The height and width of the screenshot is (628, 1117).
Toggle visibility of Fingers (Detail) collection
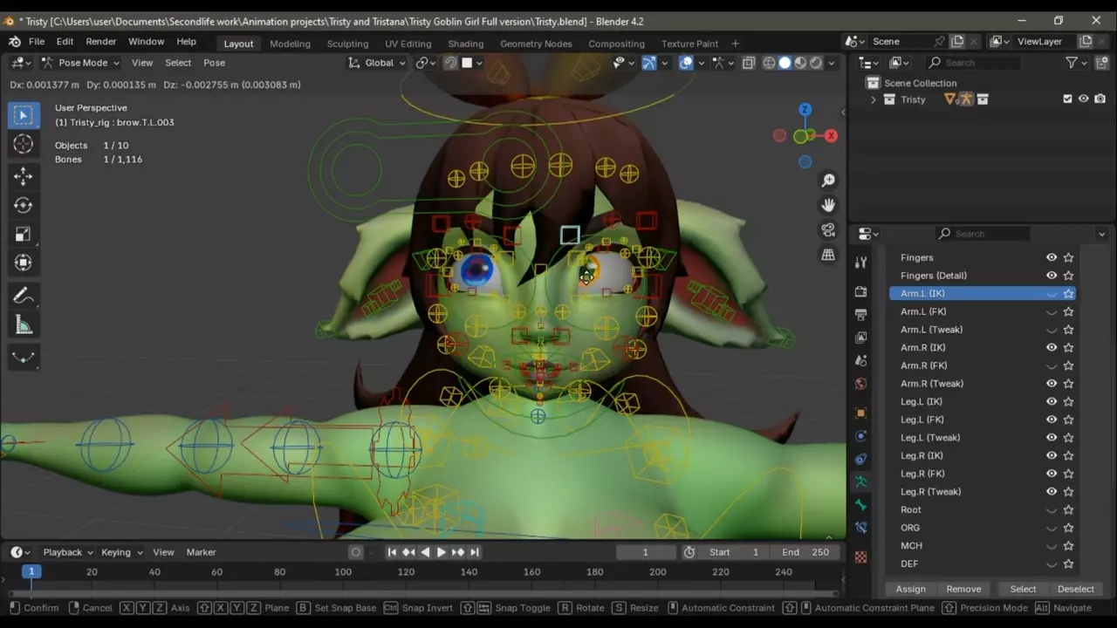1052,276
